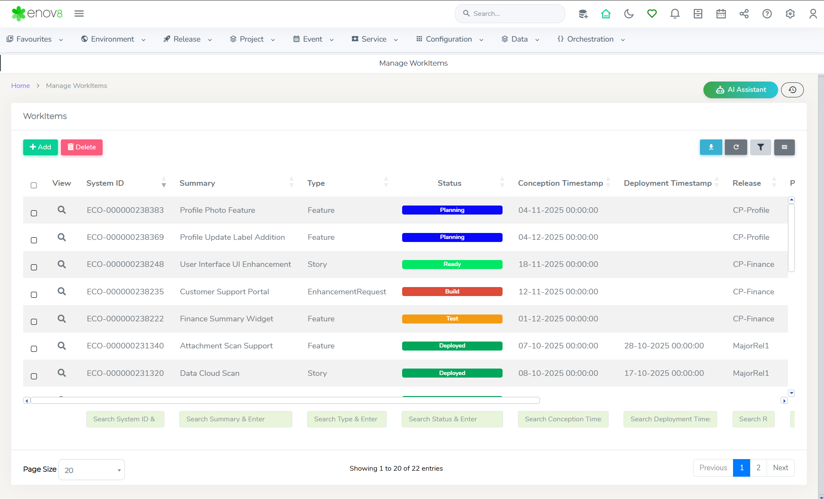Open the Page Size dropdown
The width and height of the screenshot is (824, 499).
pyautogui.click(x=91, y=470)
